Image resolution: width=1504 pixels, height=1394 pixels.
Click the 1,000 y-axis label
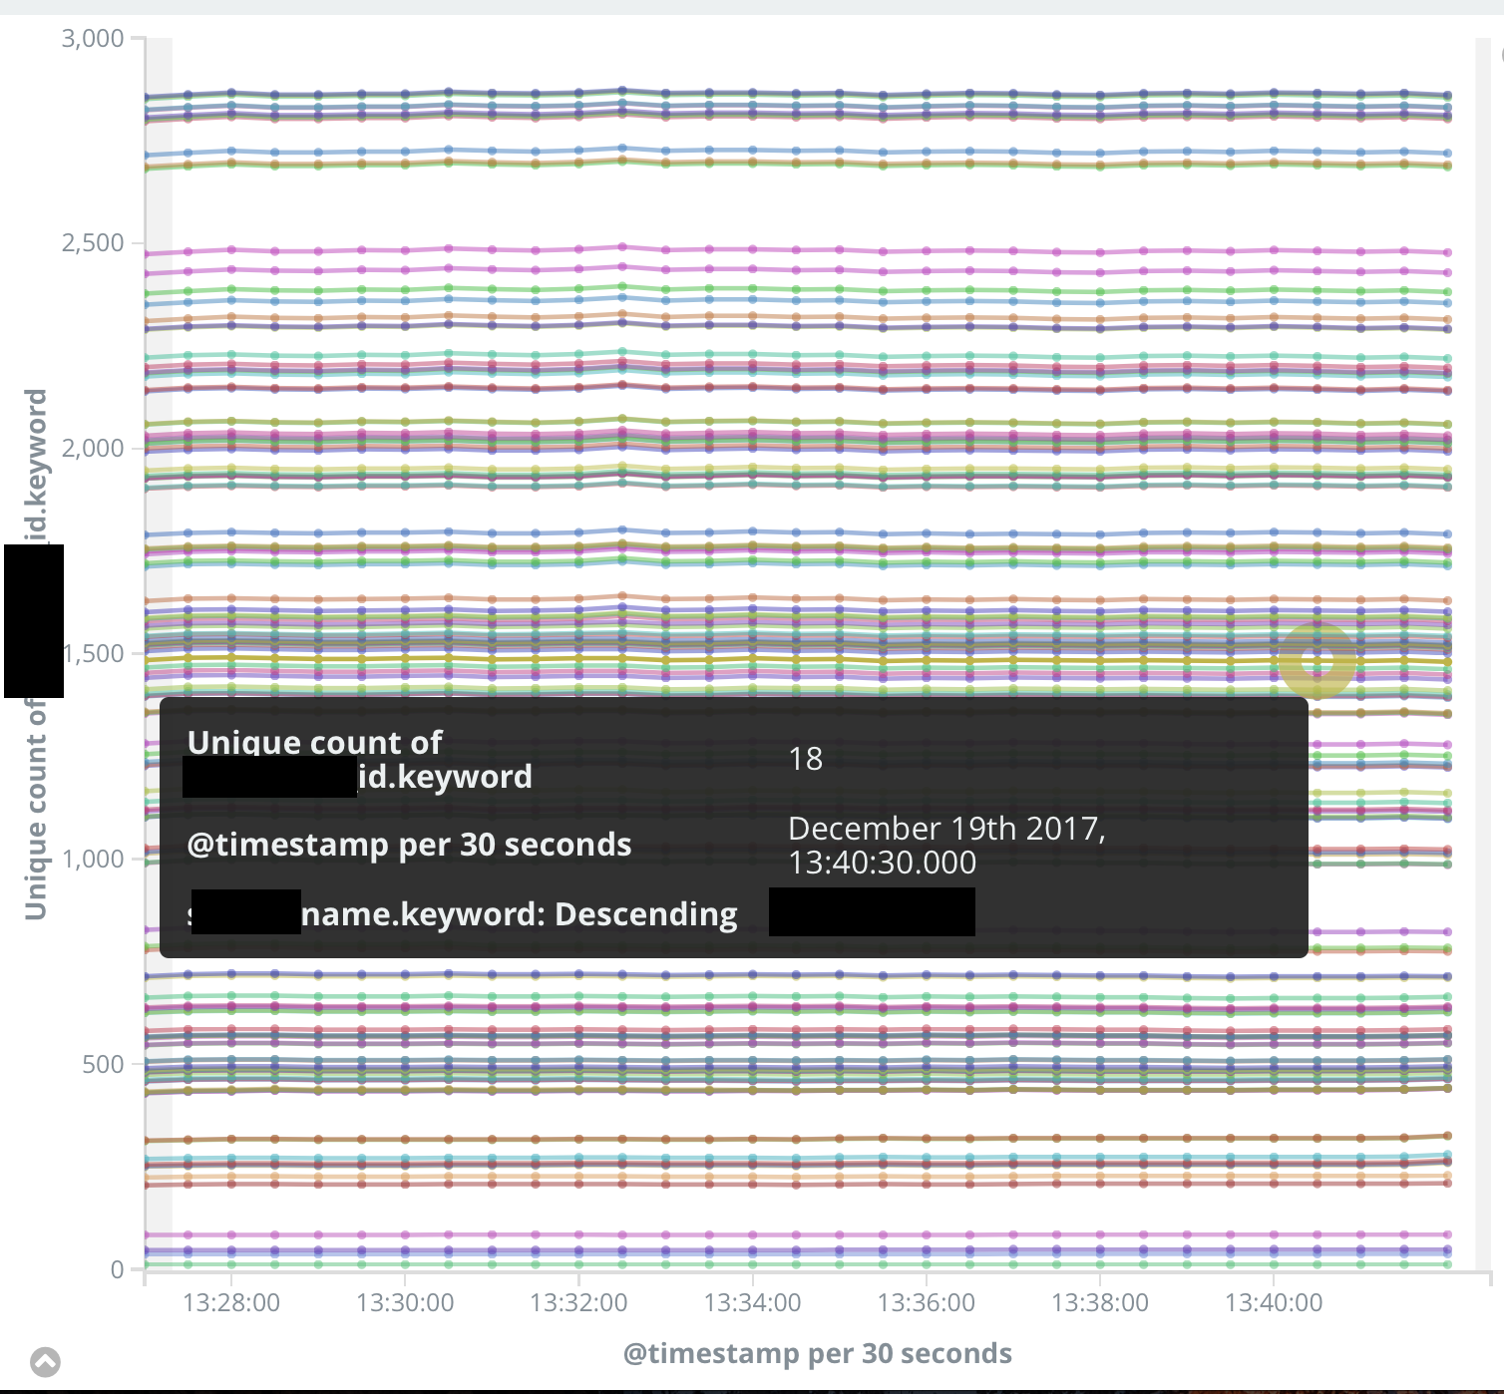click(x=93, y=859)
